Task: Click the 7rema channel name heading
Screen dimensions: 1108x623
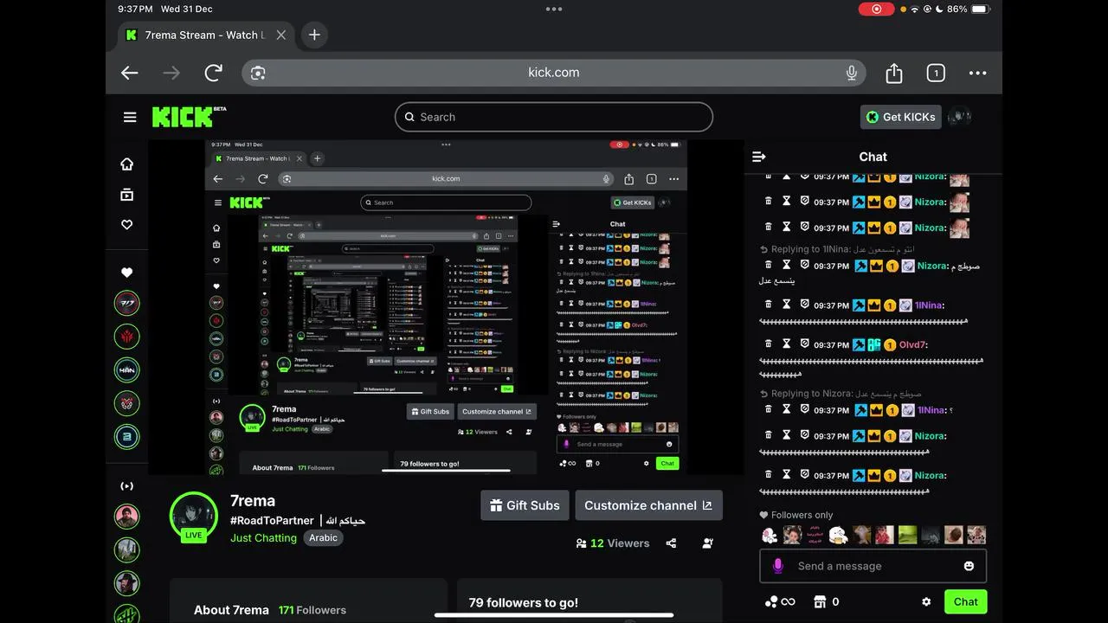Action: click(253, 501)
